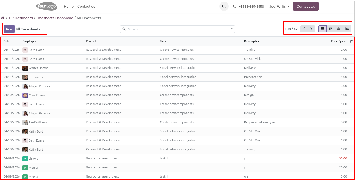Switch to pivot table view
The width and height of the screenshot is (355, 180).
click(x=339, y=29)
